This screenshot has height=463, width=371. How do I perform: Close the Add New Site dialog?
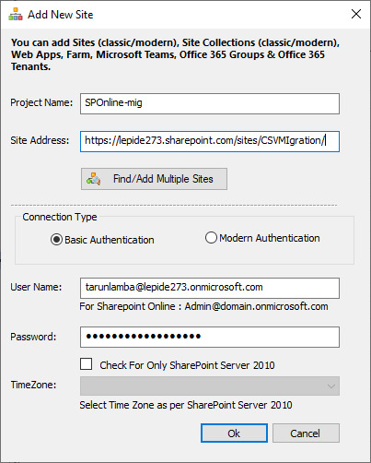(x=356, y=14)
